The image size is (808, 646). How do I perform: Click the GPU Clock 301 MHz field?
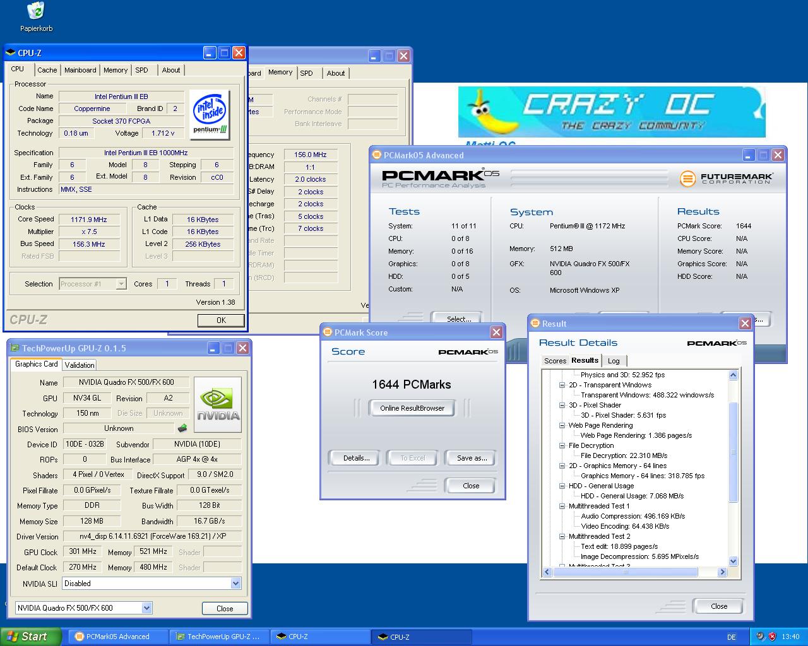click(x=82, y=551)
